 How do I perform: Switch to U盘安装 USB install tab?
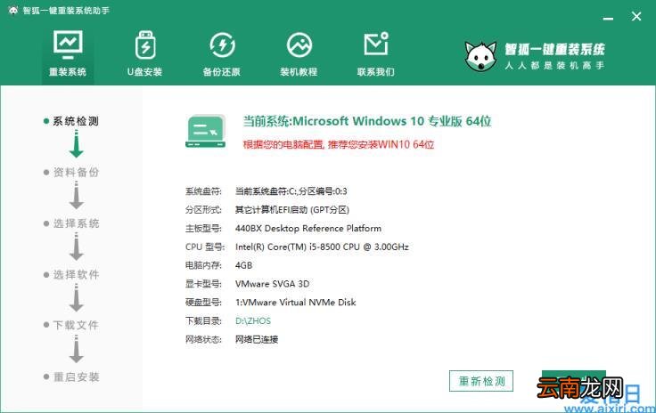144,53
